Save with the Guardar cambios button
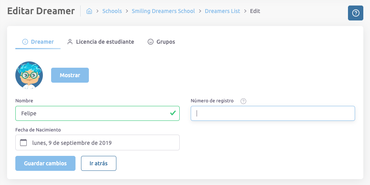 45,163
